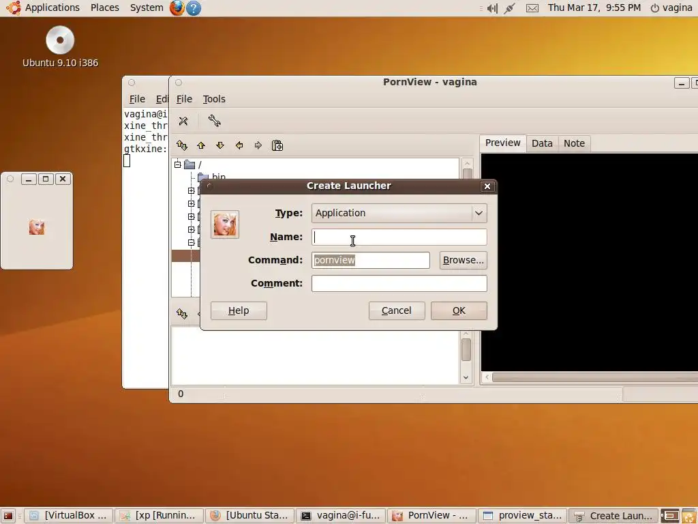Switch to the terminal taskbar entry
Viewport: 698px width, 524px height.
click(341, 516)
